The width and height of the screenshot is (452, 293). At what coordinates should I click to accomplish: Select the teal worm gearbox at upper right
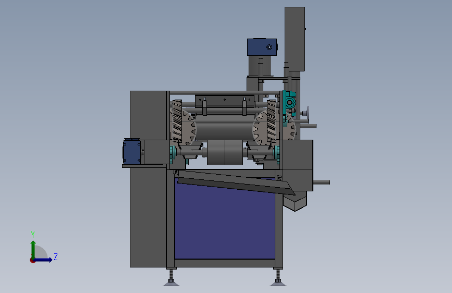[289, 103]
